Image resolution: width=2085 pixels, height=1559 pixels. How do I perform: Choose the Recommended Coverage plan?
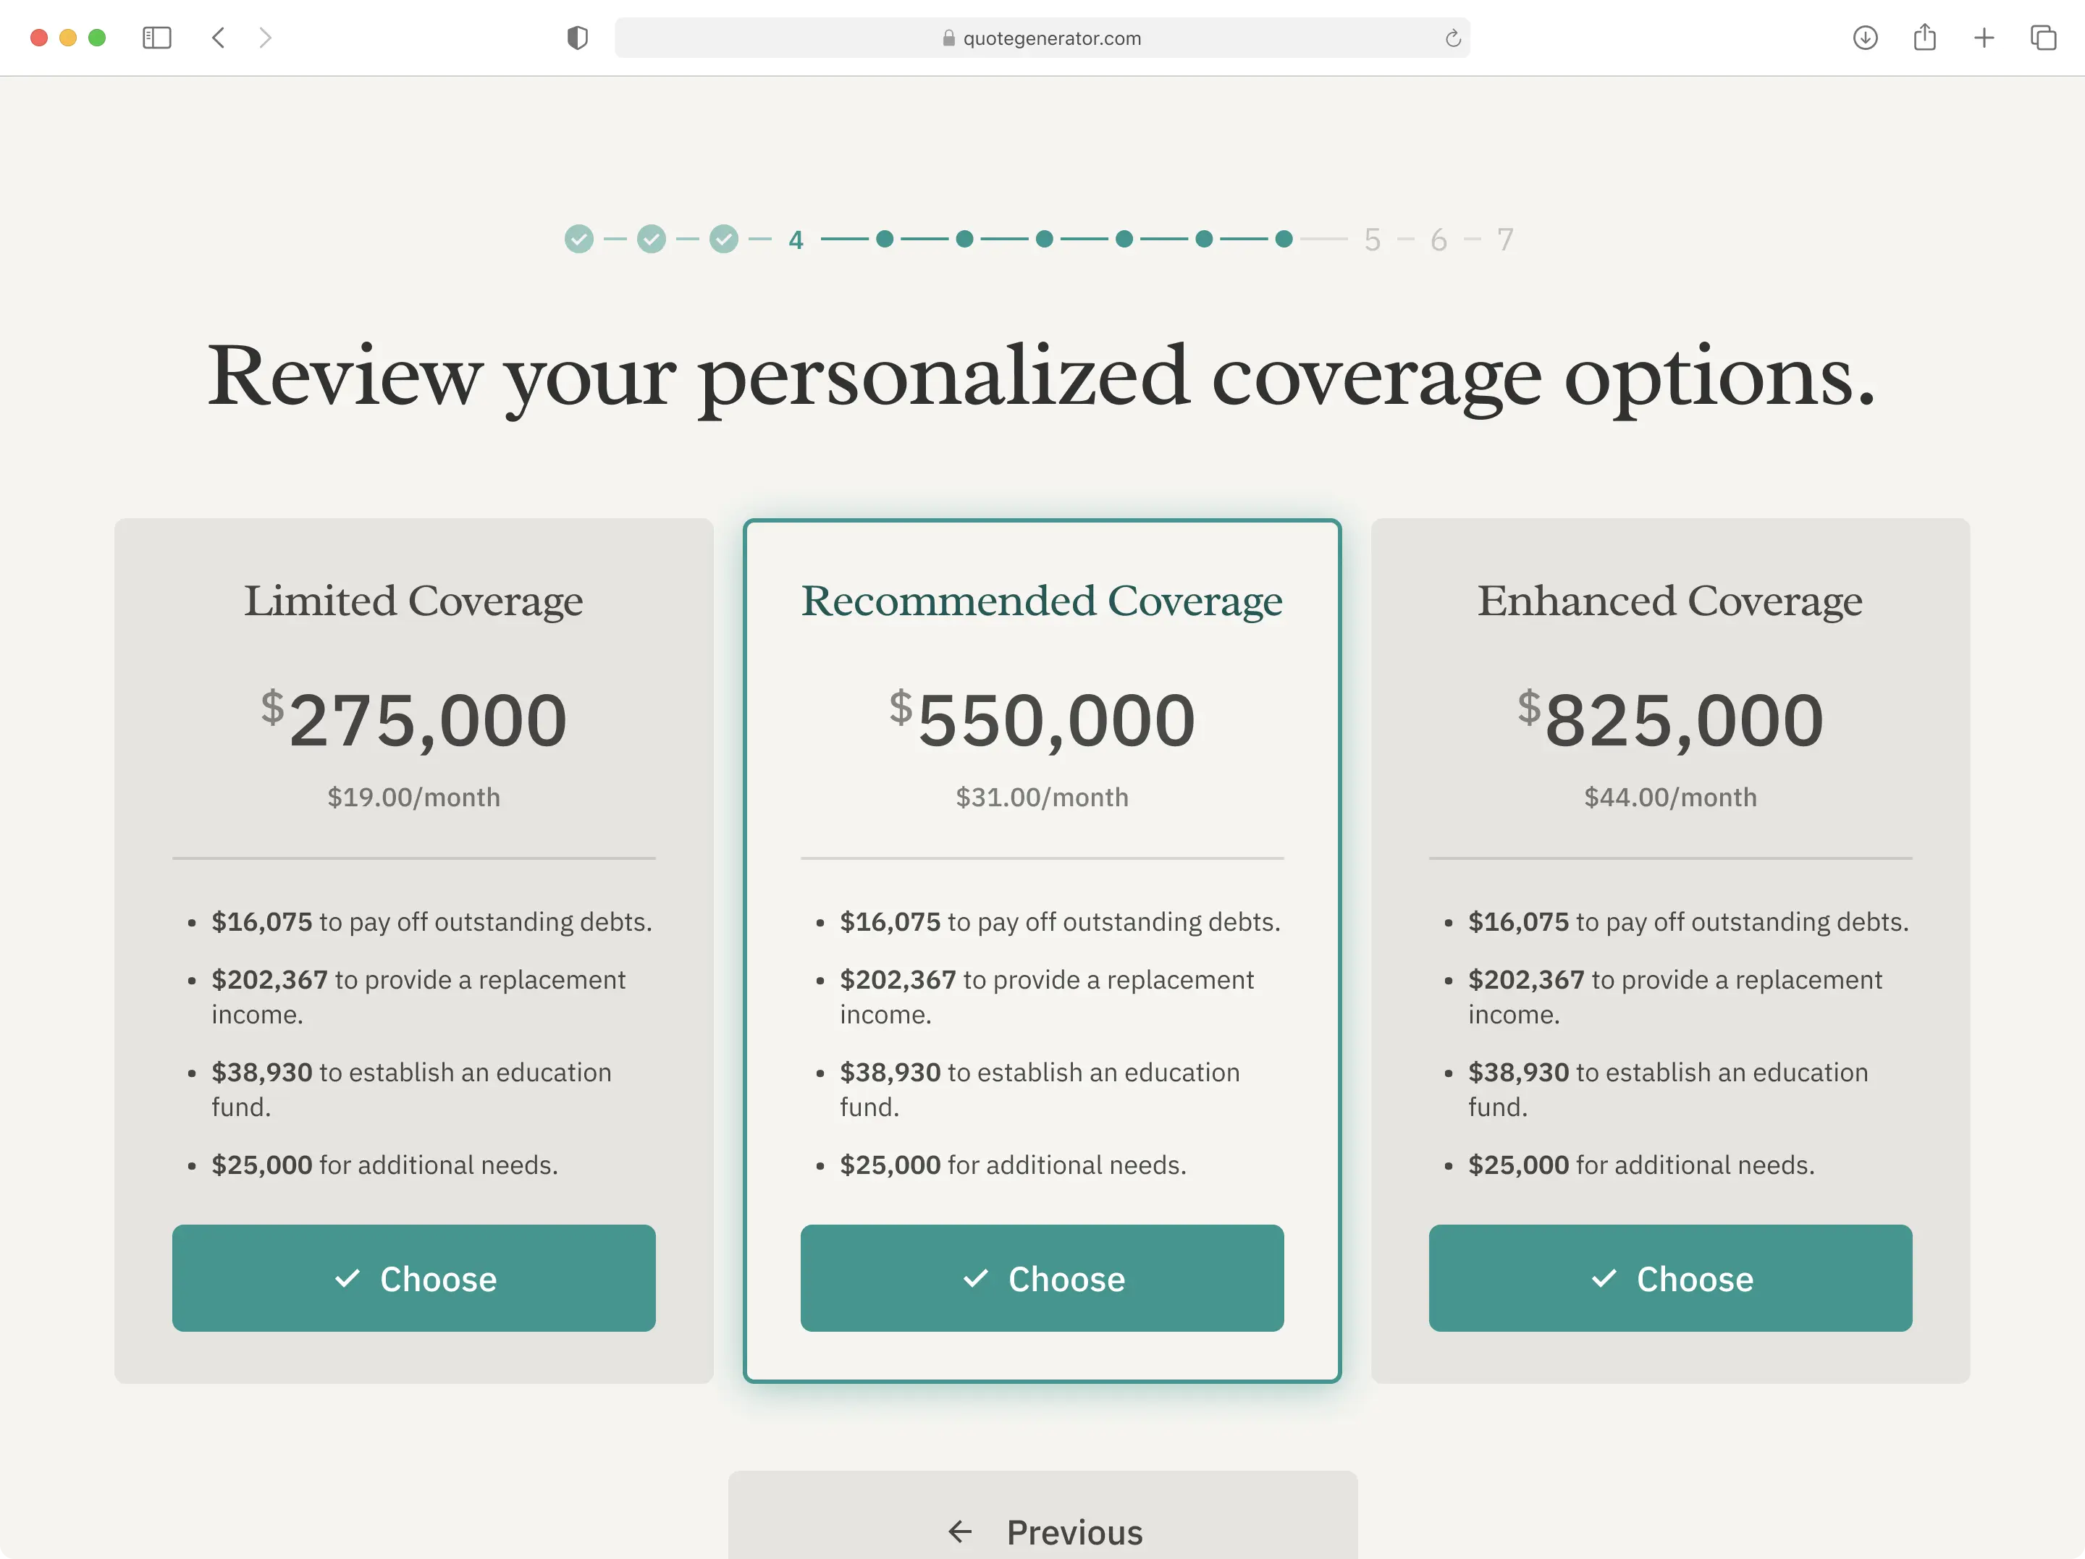1042,1278
